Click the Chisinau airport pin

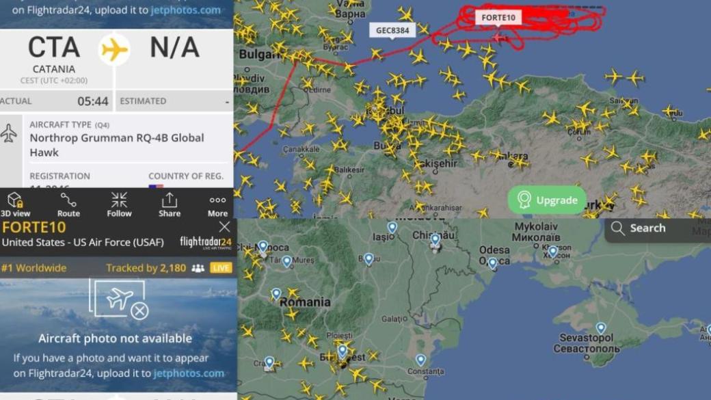[x=435, y=240]
